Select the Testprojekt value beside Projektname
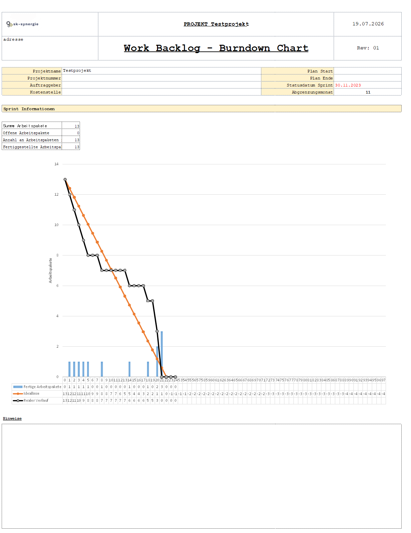 tap(77, 71)
